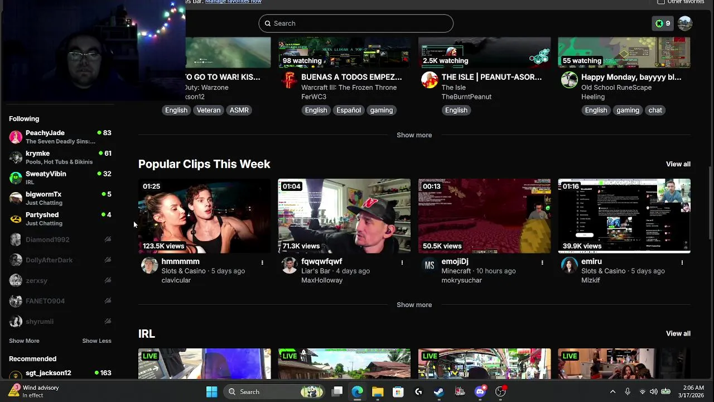The image size is (714, 402).
Task: Click the MS avatar for emojiDj clip
Action: [x=429, y=265]
